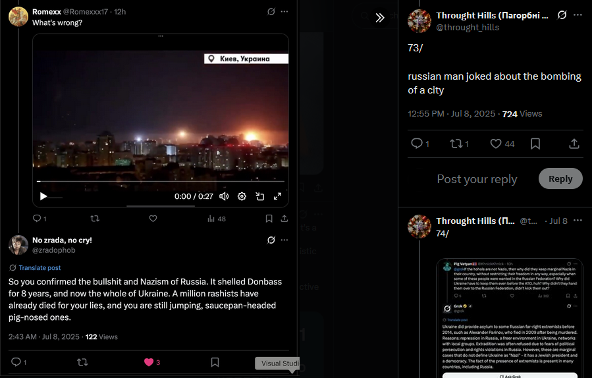Click Translate post on zradophob's post
This screenshot has height=378, width=592.
(40, 268)
